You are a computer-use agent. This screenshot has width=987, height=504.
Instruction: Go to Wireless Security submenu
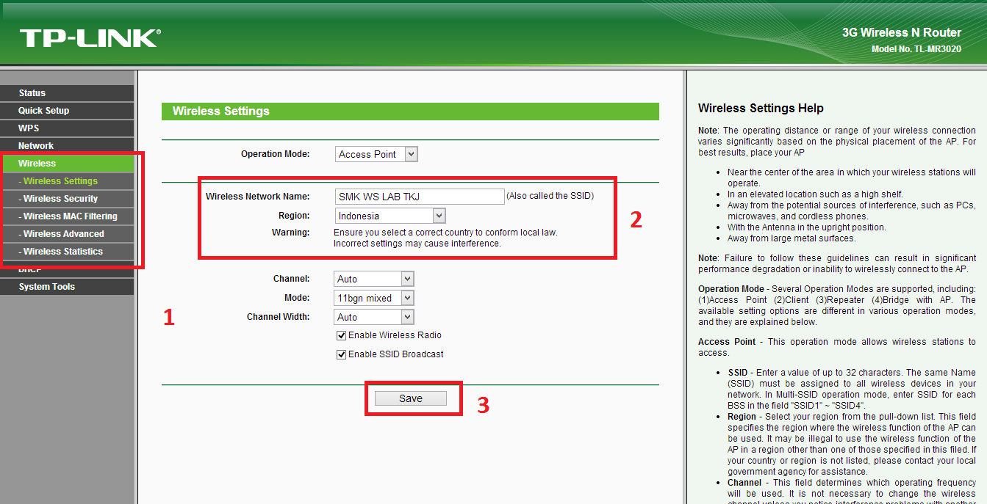67,199
